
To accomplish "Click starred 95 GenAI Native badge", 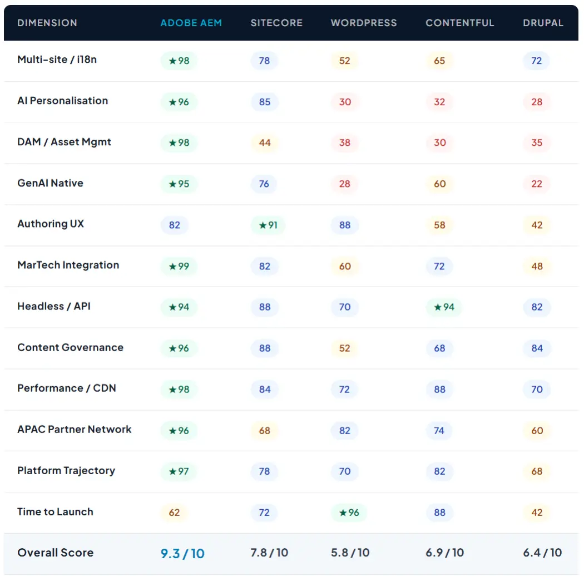I will coord(179,184).
